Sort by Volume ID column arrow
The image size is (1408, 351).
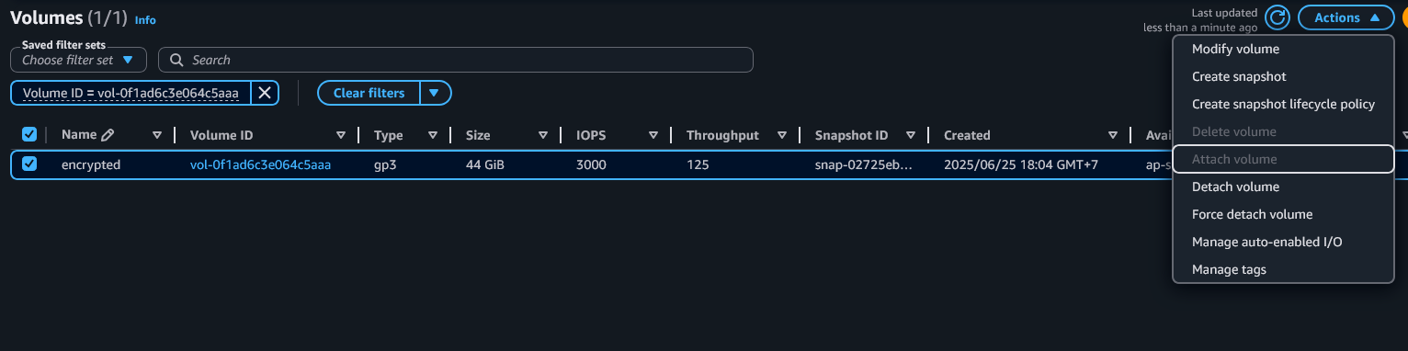pos(341,135)
